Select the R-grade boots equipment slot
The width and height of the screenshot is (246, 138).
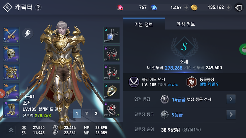click(x=11, y=109)
